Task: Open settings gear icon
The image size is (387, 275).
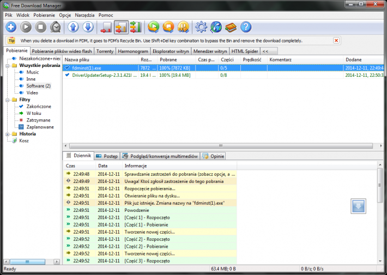Action: 201,27
